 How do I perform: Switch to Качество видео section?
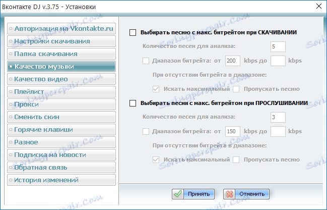pyautogui.click(x=61, y=79)
